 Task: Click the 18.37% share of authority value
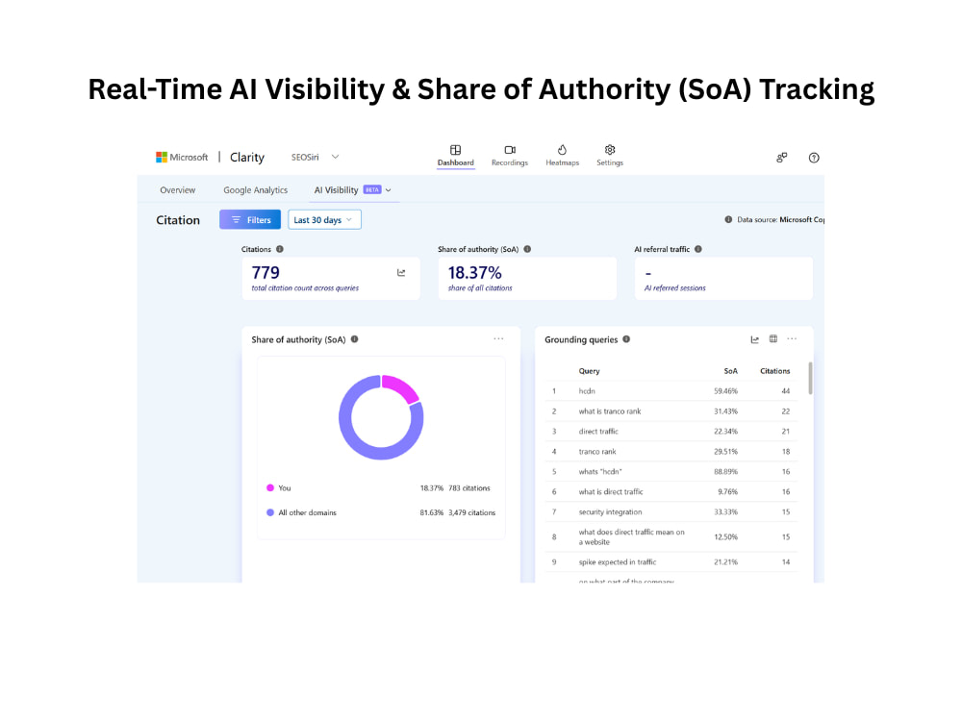point(474,272)
